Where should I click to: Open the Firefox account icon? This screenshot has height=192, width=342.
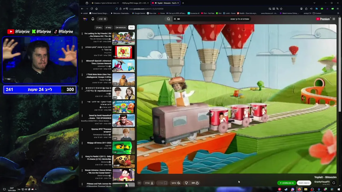click(301, 9)
